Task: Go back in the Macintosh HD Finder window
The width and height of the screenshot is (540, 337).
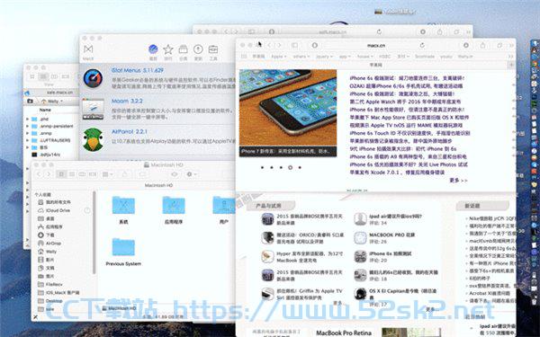Action: (x=39, y=174)
